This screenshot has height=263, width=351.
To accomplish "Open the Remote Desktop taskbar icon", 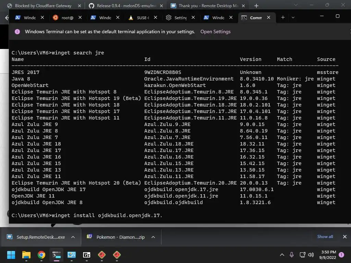I will 72,255.
